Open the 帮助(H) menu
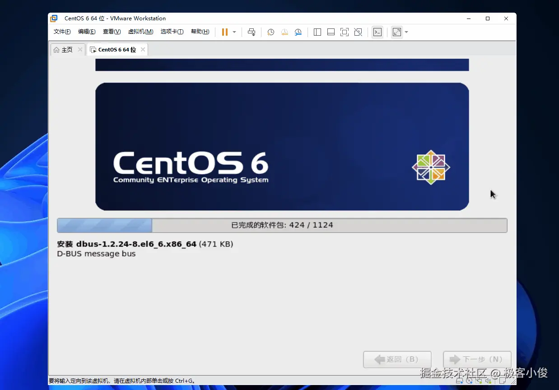 coord(200,32)
